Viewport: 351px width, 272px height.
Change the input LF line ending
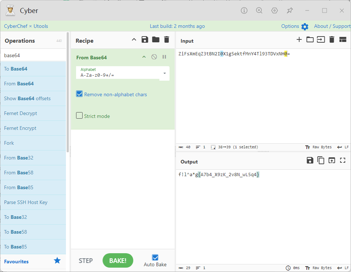tap(343, 147)
